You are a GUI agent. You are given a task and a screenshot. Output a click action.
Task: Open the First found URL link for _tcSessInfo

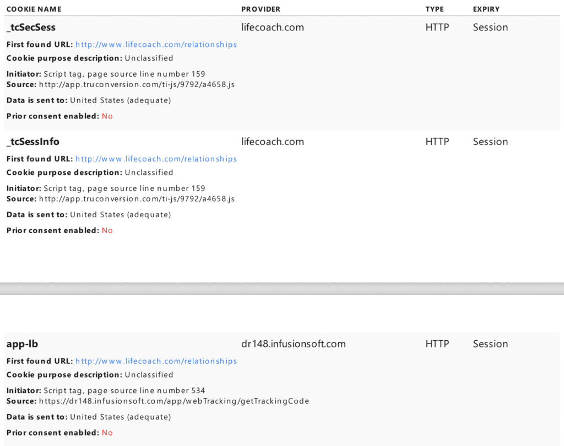tap(156, 159)
